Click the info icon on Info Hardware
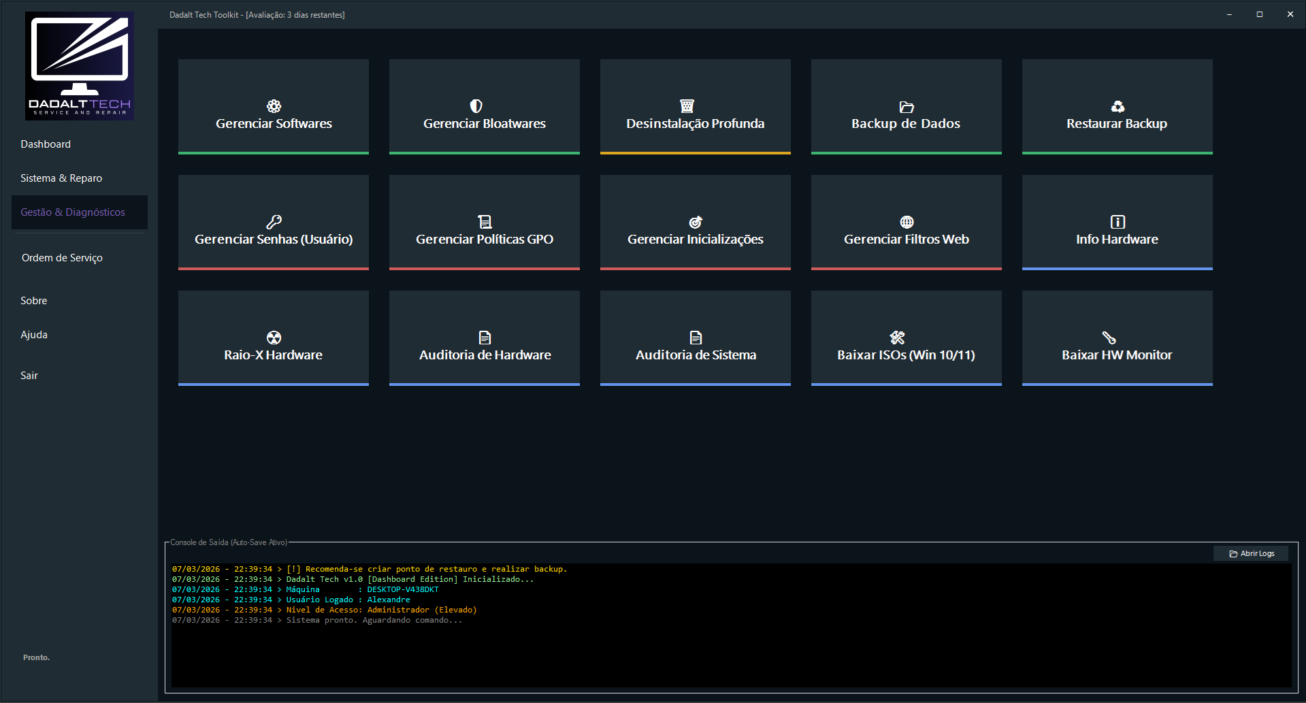The height and width of the screenshot is (703, 1306). pyautogui.click(x=1117, y=222)
